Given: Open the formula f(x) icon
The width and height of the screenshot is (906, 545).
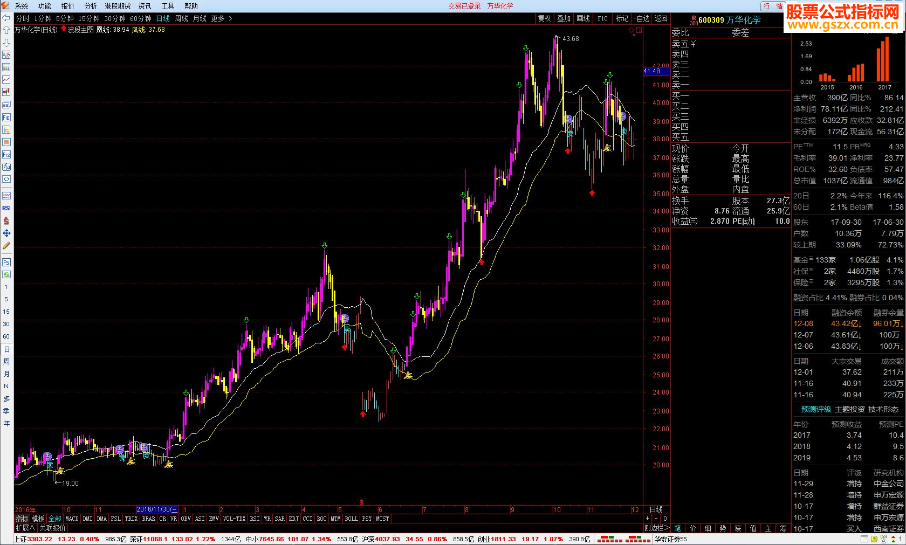Looking at the screenshot, I should point(6,167).
